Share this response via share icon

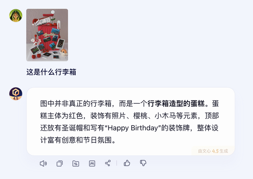pyautogui.click(x=108, y=163)
